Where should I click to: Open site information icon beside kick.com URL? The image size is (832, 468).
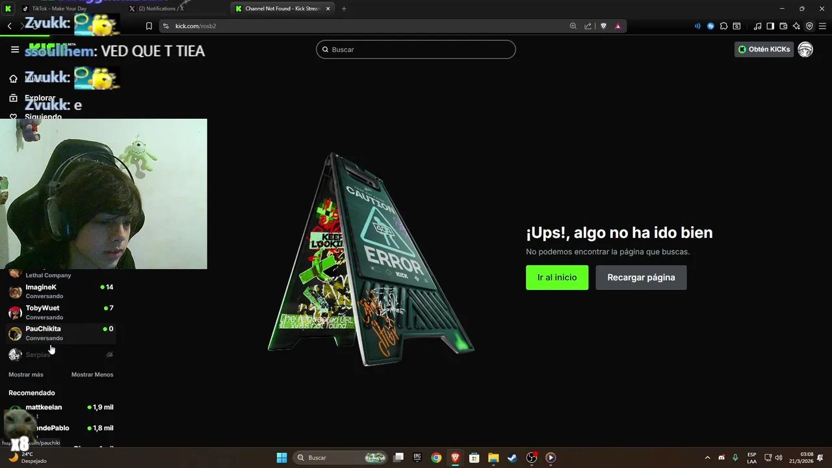[x=166, y=26]
